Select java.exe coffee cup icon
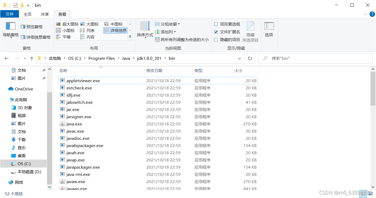The width and height of the screenshot is (376, 198). pyautogui.click(x=62, y=124)
